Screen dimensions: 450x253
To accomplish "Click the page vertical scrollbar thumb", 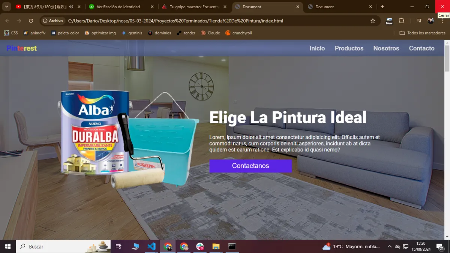I will [x=447, y=58].
